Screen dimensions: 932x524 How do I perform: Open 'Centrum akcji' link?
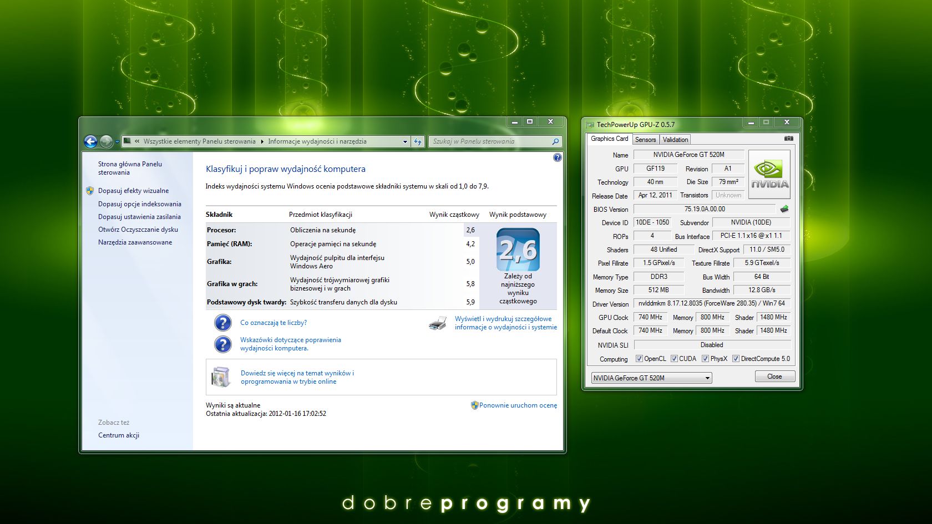(x=119, y=435)
